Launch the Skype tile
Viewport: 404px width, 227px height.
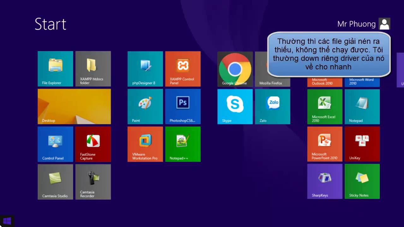click(x=235, y=107)
